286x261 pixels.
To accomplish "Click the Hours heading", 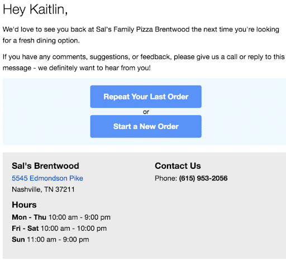I will tap(24, 205).
